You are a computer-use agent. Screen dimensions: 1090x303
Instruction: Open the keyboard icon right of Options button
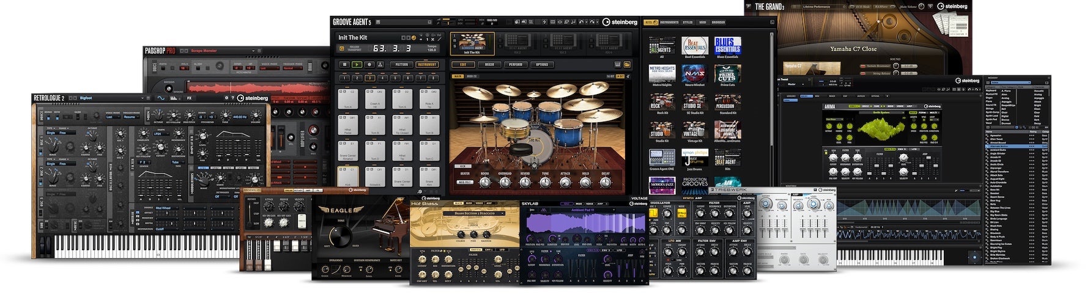618,64
